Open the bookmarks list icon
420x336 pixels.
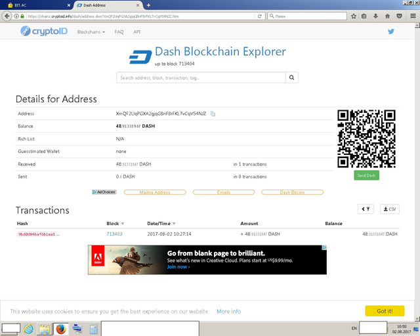point(364,16)
